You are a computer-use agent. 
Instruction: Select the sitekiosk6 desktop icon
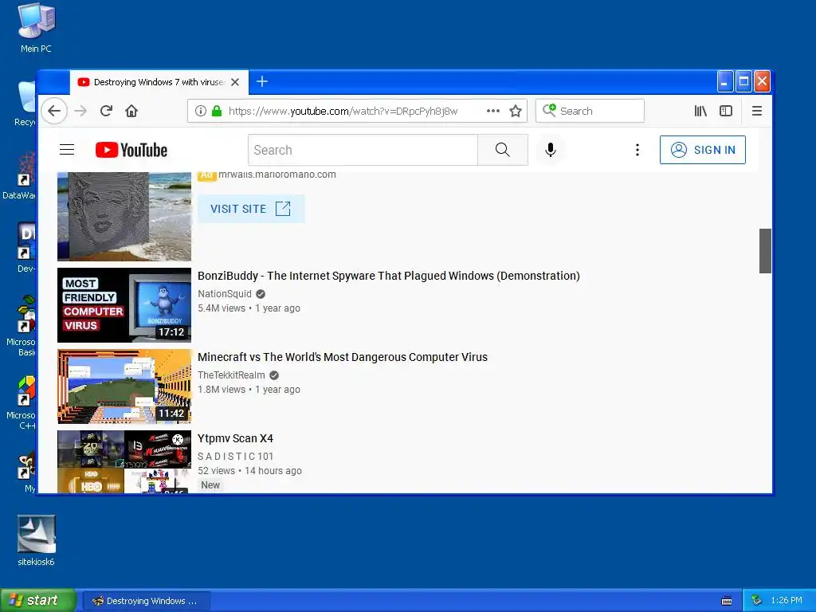(36, 541)
